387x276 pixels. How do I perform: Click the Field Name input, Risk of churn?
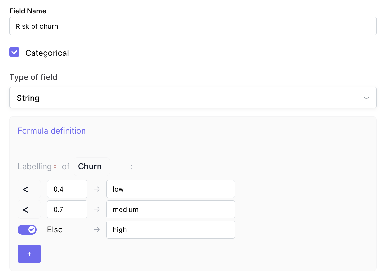[193, 26]
